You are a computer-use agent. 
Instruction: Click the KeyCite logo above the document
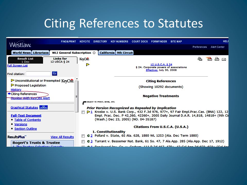pos(84,59)
